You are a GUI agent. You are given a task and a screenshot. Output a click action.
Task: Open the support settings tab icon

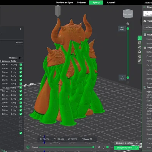tap(140, 52)
